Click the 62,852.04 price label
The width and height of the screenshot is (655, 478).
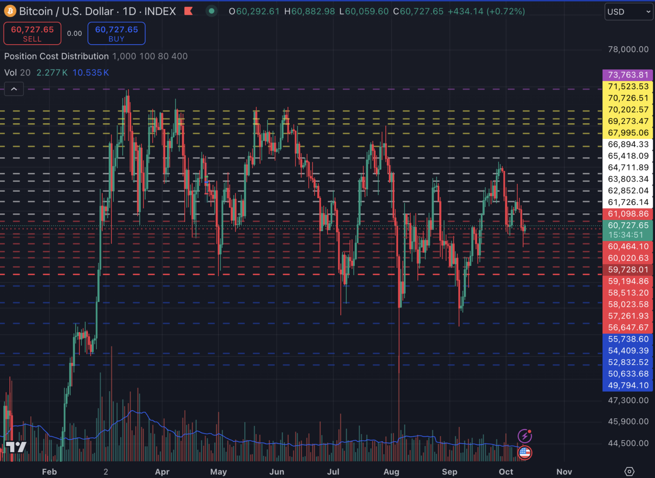coord(628,191)
